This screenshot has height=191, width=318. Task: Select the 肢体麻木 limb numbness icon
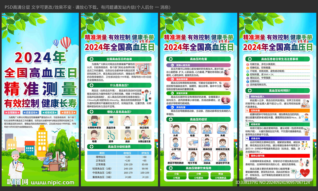click(191, 142)
